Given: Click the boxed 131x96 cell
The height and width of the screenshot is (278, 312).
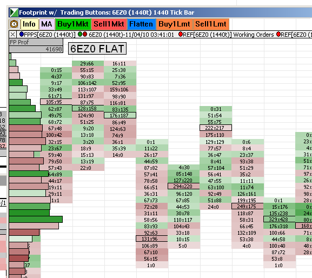Looking at the screenshot, I should pyautogui.click(x=151, y=239).
